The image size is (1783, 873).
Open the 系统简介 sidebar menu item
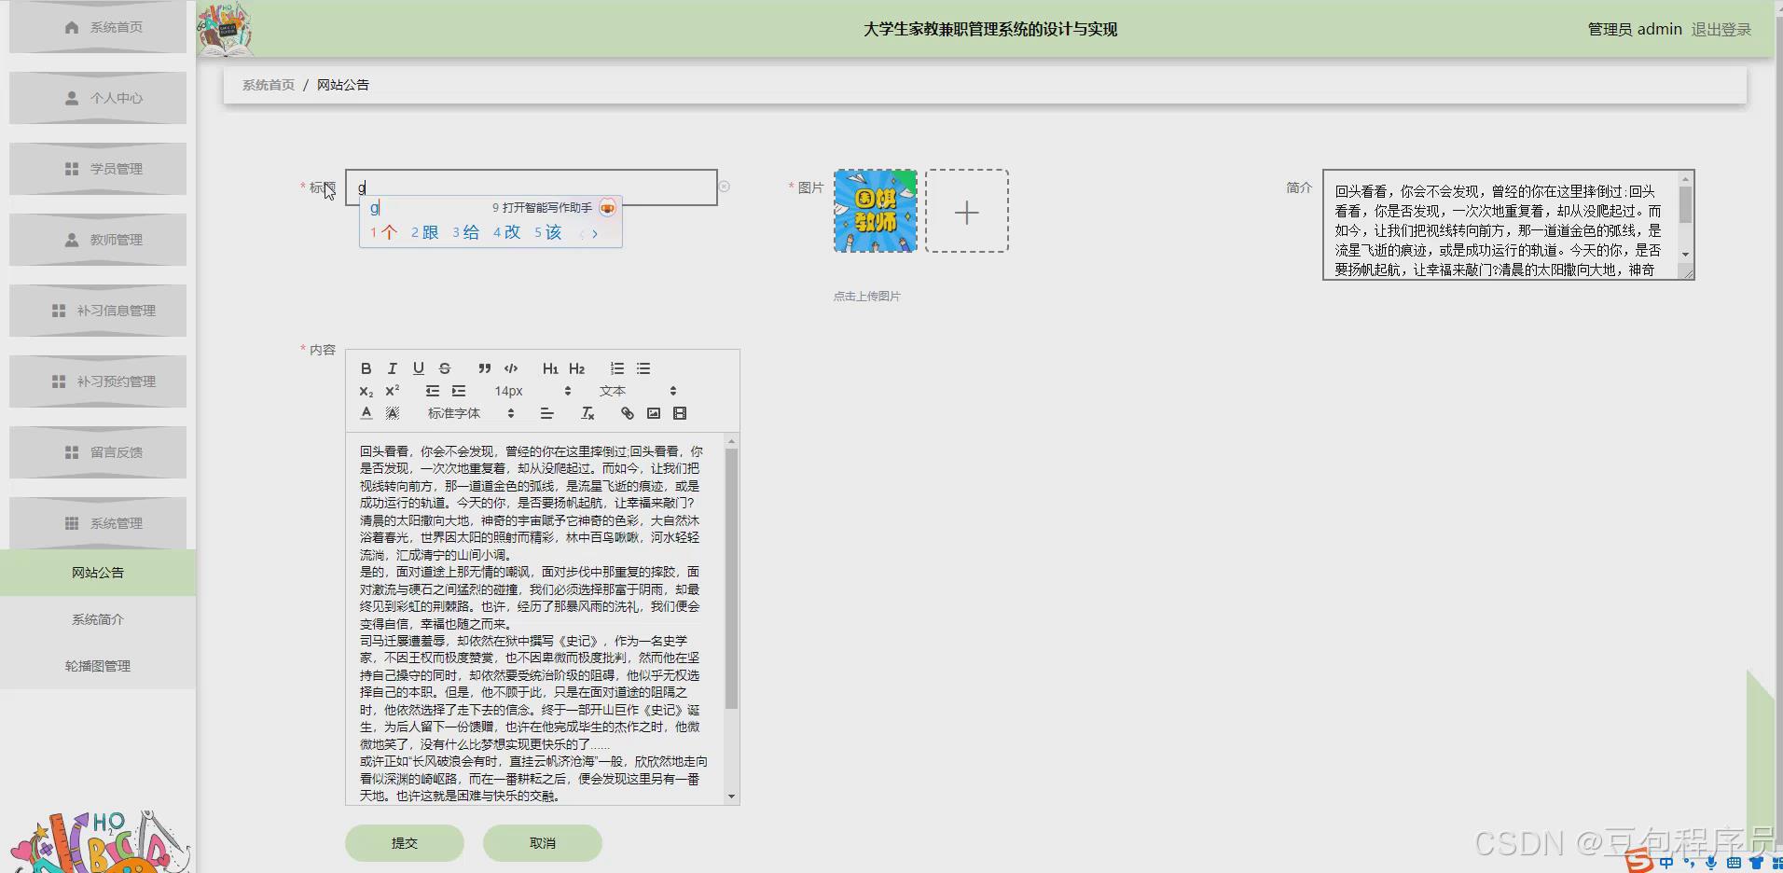tap(97, 618)
